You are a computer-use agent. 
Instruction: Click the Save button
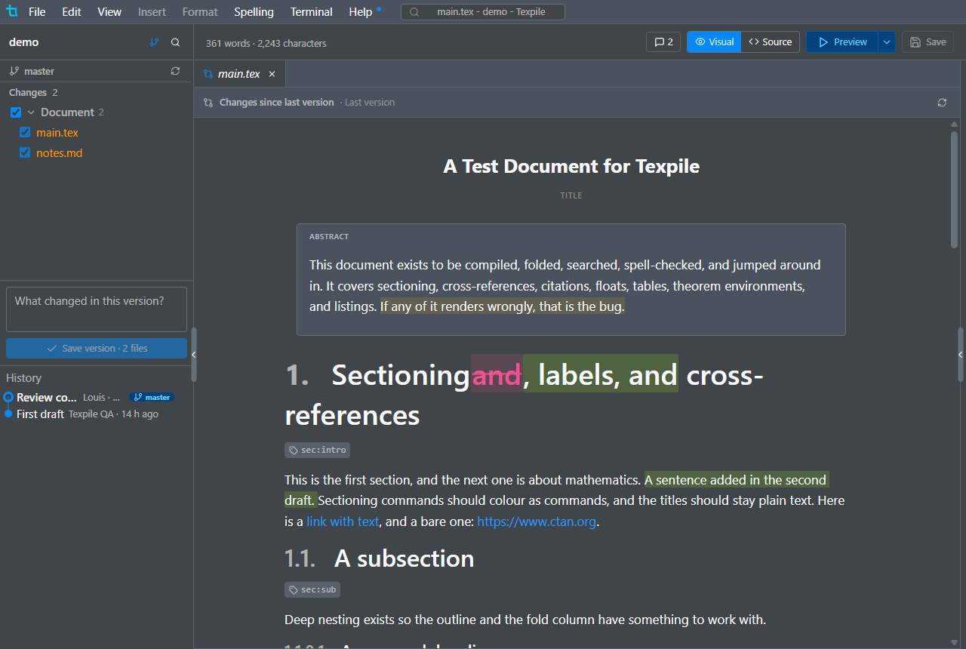928,42
